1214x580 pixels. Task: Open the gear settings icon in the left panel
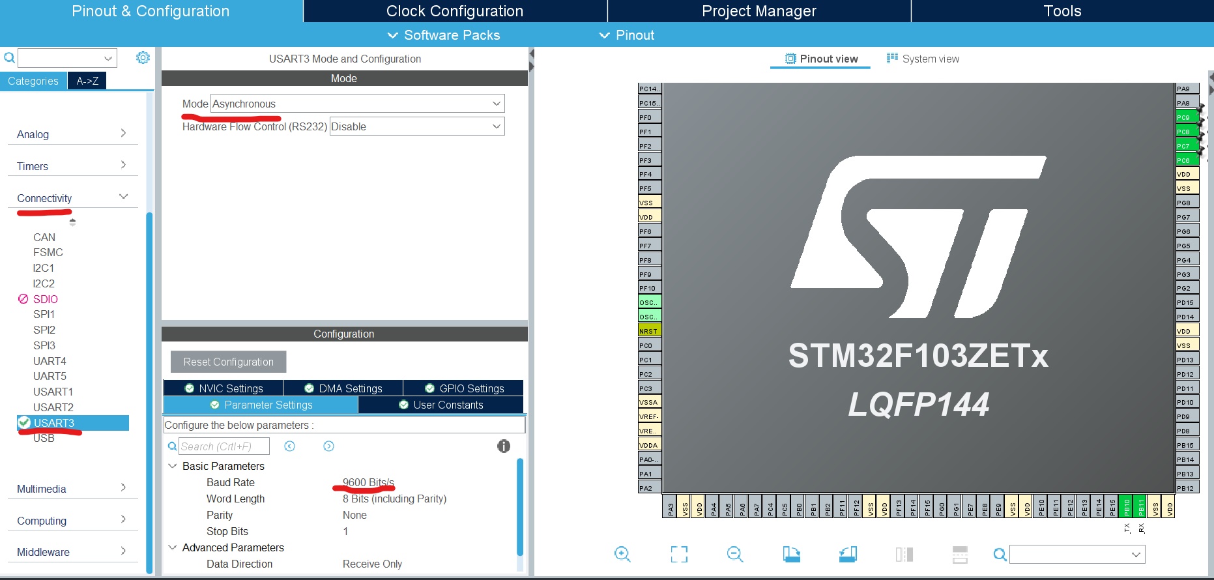pos(143,57)
